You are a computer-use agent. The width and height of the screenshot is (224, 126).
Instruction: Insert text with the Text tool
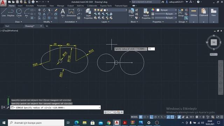pyautogui.click(x=63, y=13)
